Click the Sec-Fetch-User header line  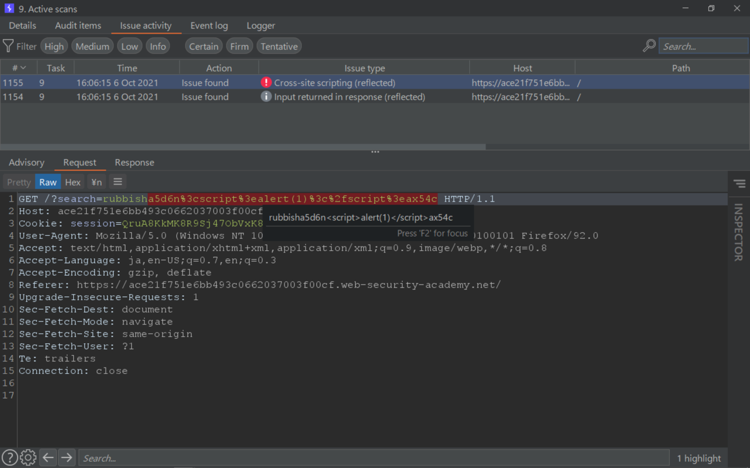pyautogui.click(x=76, y=346)
